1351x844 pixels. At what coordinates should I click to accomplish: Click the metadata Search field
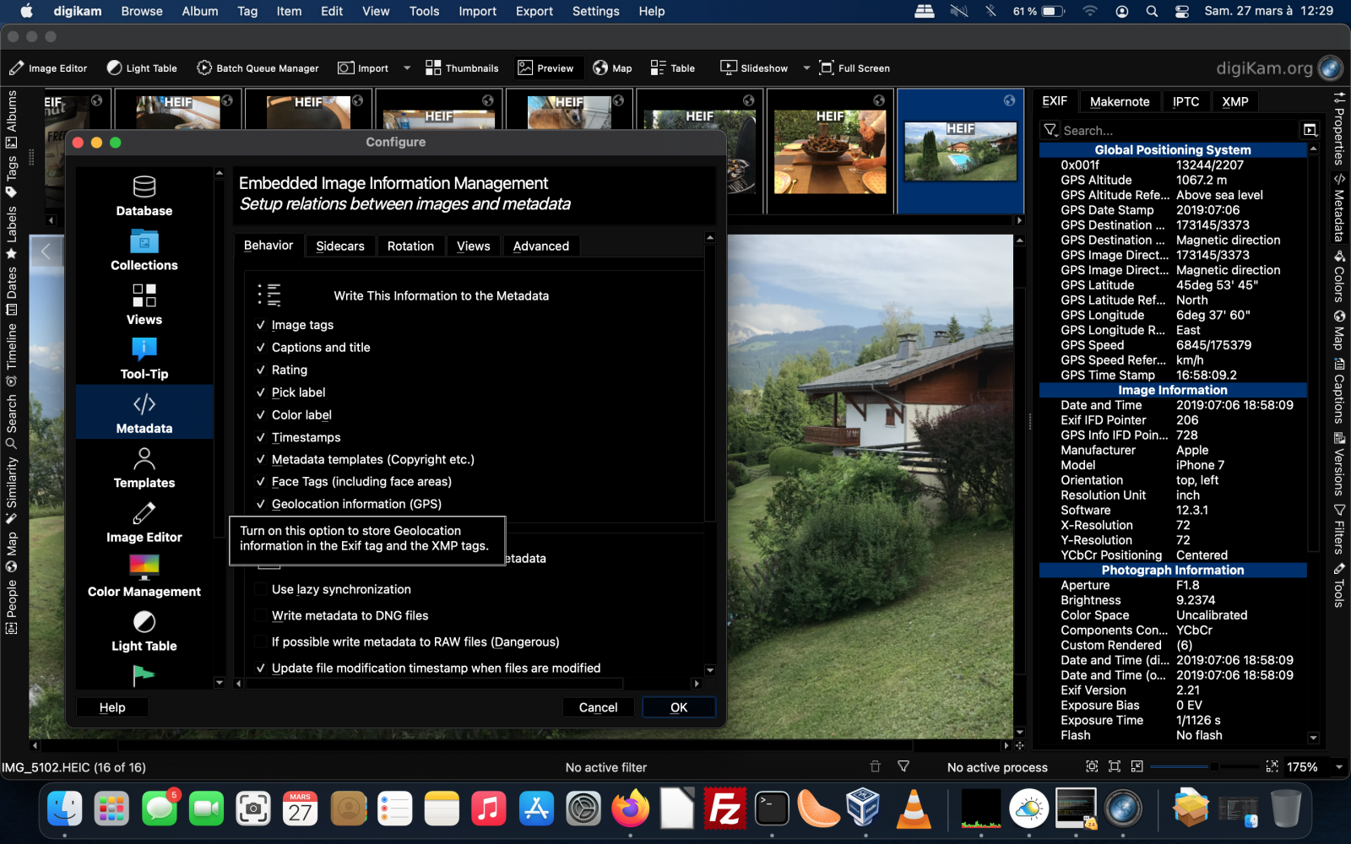coord(1174,130)
